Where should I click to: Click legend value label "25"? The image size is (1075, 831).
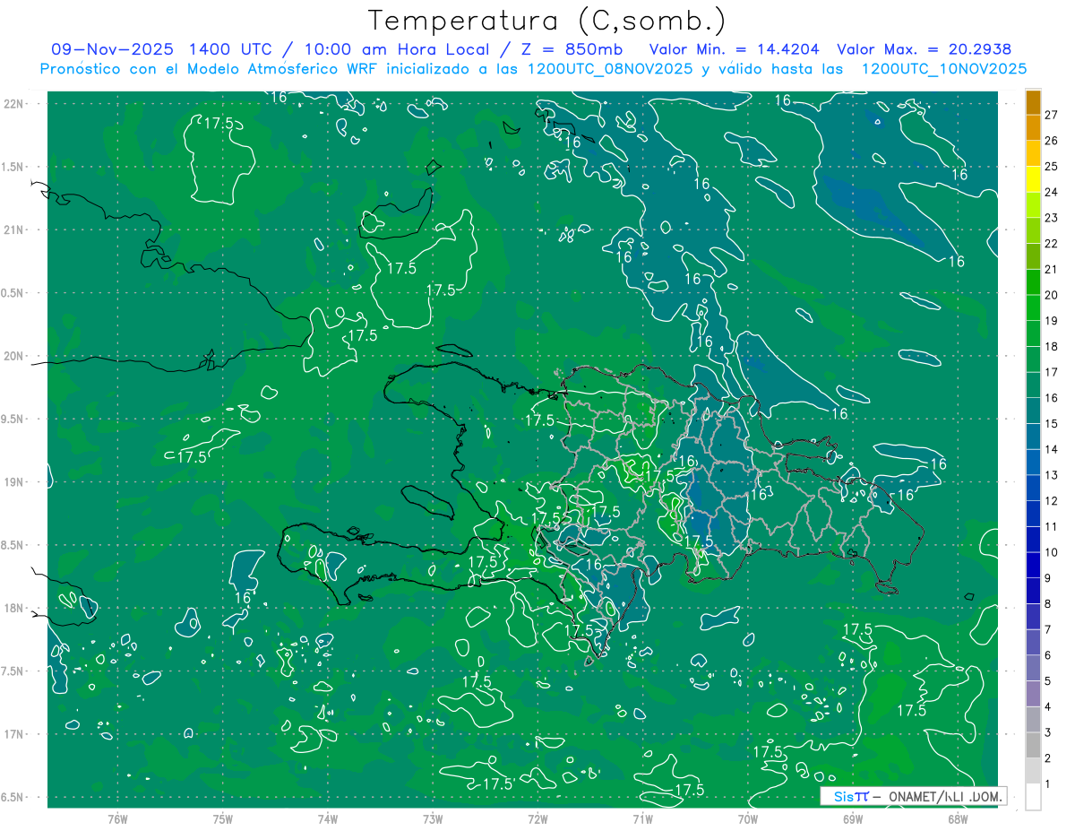(1052, 167)
